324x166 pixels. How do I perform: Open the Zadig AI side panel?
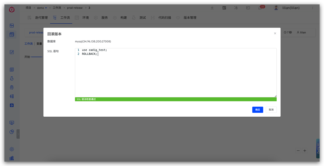(318, 148)
